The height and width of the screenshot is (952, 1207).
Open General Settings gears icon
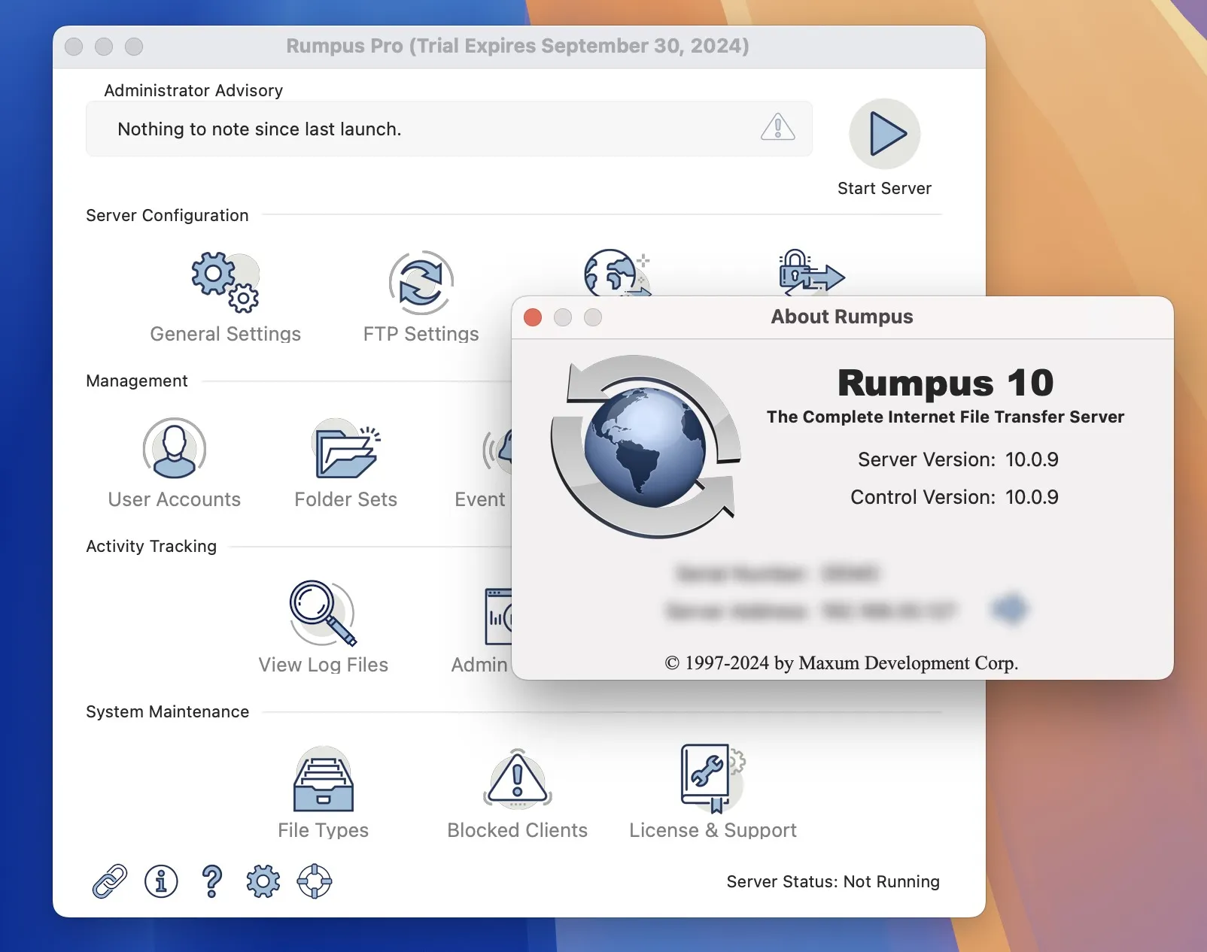click(x=225, y=282)
